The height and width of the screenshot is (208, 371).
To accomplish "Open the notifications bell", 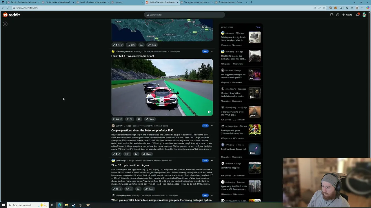I will (x=357, y=15).
